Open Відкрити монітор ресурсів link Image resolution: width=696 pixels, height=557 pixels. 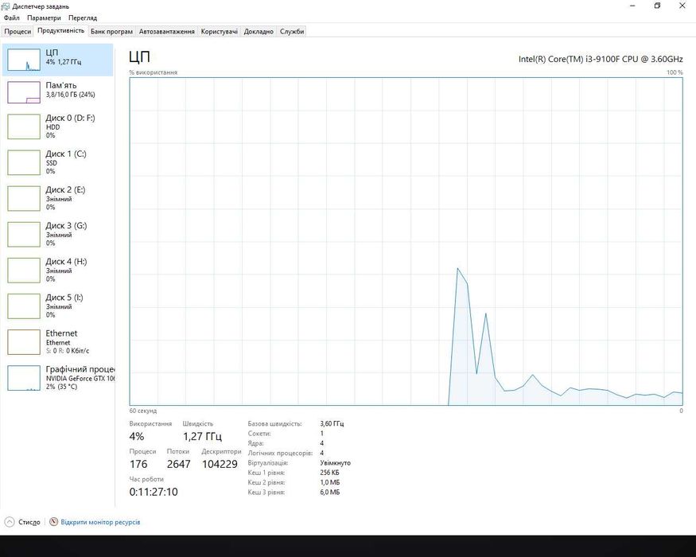click(x=100, y=522)
